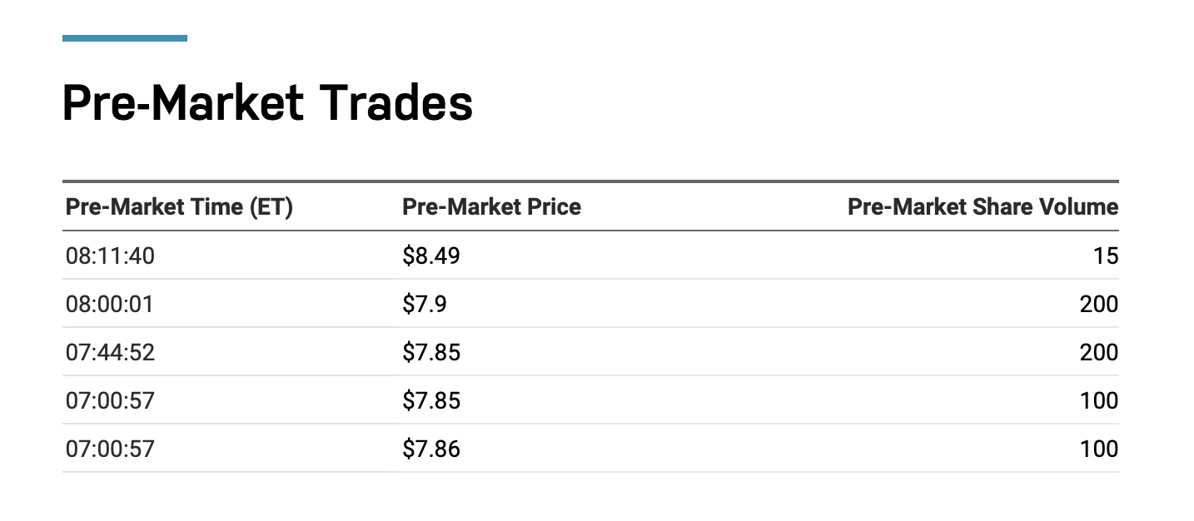Click the $7.9 price cell
Image resolution: width=1194 pixels, height=521 pixels.
click(x=425, y=304)
